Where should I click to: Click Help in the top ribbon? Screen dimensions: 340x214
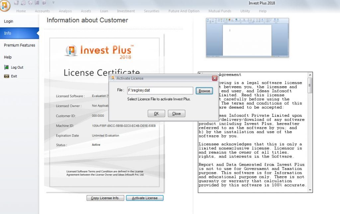click(x=263, y=11)
